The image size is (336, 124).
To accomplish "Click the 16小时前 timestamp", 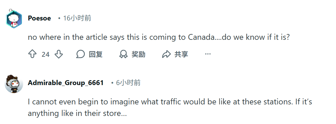I will click(x=77, y=18).
